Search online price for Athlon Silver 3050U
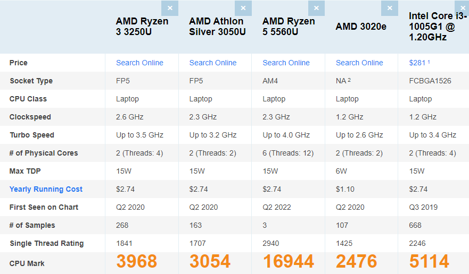The height and width of the screenshot is (274, 469). pos(213,63)
